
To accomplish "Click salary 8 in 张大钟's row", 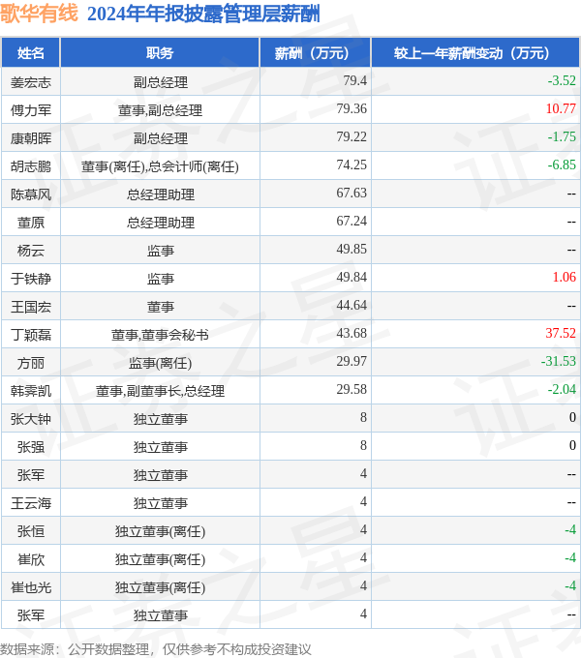I will [363, 418].
